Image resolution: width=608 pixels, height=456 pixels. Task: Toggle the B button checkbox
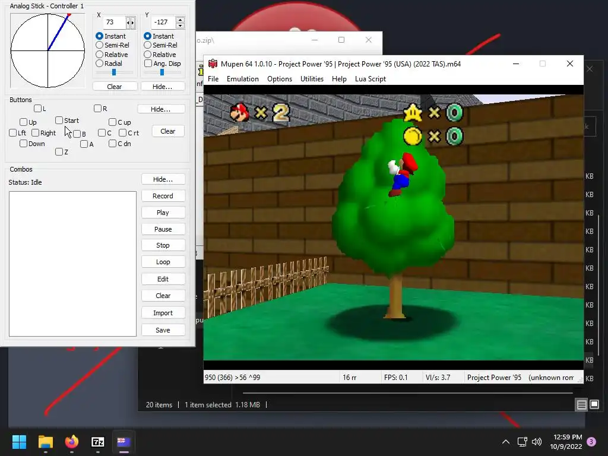click(x=77, y=134)
